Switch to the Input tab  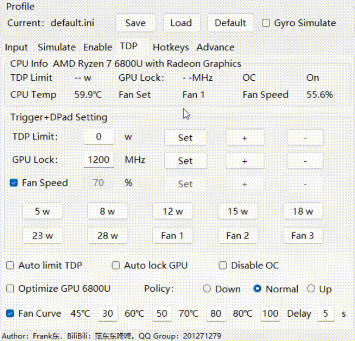(x=16, y=47)
